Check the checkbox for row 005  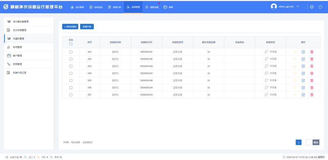[x=71, y=80]
